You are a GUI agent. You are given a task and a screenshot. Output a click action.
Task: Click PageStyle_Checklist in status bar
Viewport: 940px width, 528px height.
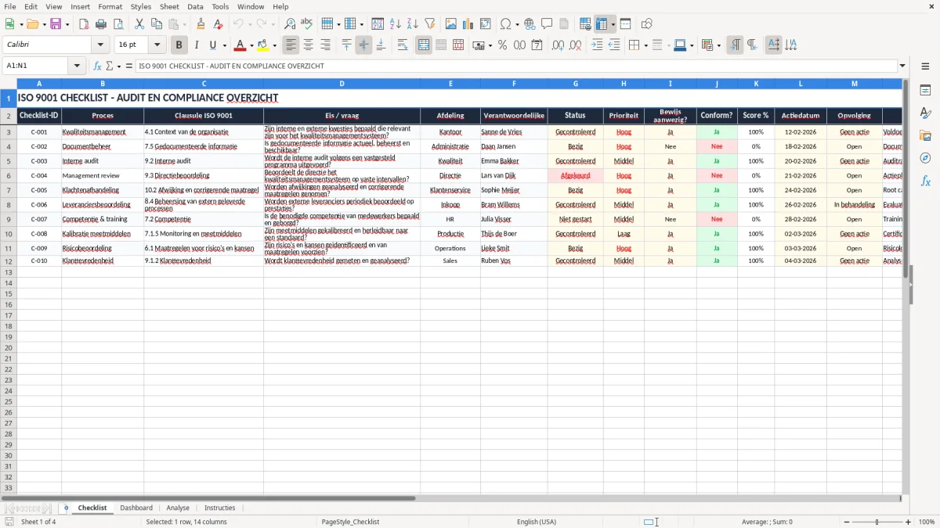click(x=350, y=522)
